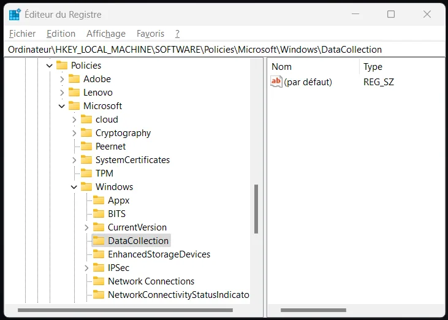Expand the SystemCertificates key
This screenshot has width=448, height=320.
click(74, 160)
